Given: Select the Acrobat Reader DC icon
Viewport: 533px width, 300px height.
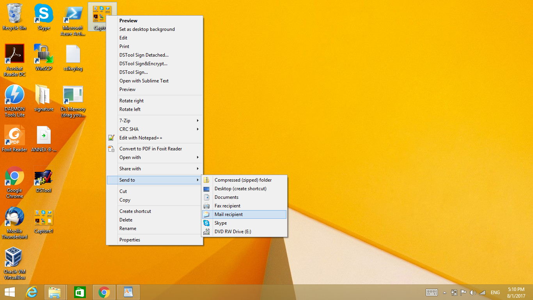Looking at the screenshot, I should (x=14, y=55).
